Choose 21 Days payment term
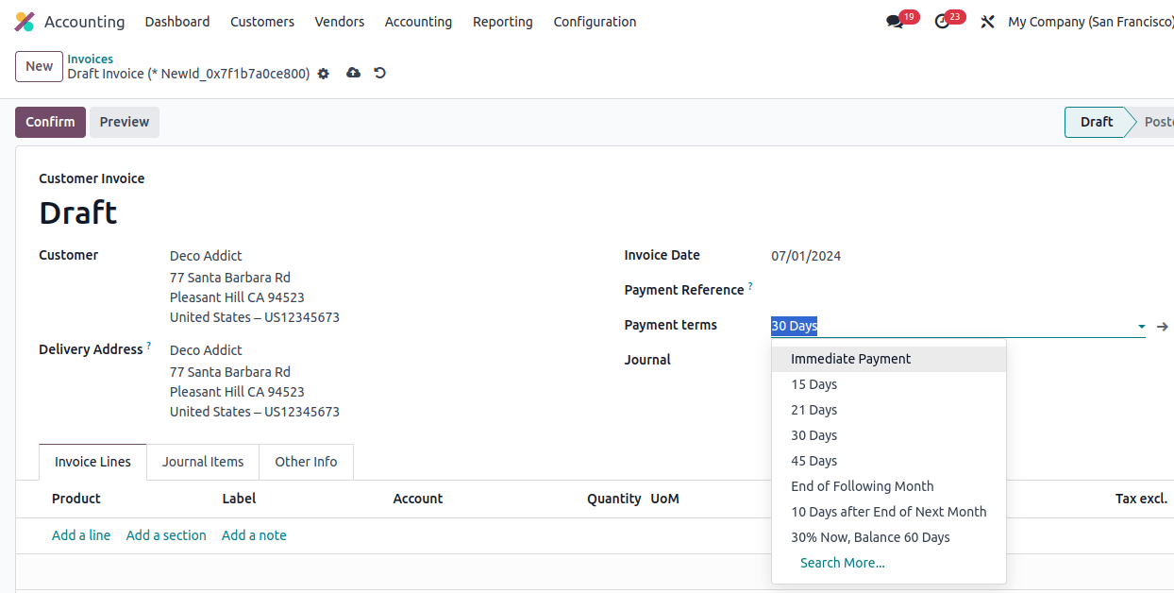The height and width of the screenshot is (593, 1174). point(889,410)
